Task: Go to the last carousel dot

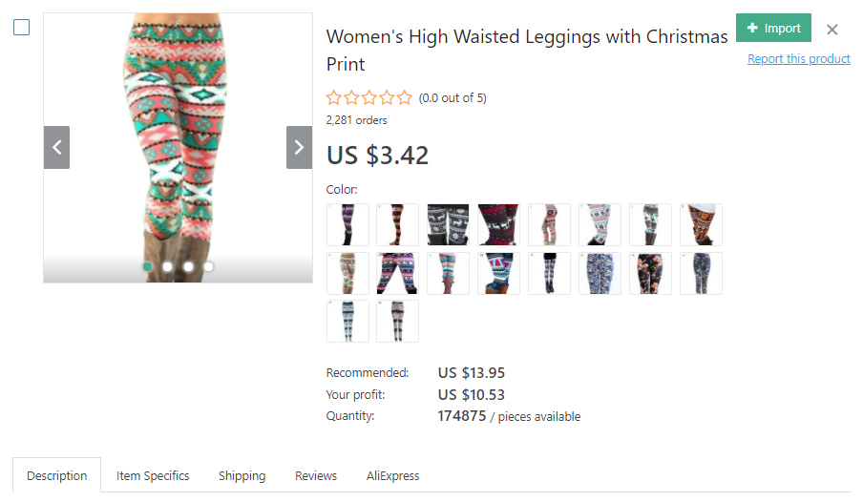Action: click(208, 266)
